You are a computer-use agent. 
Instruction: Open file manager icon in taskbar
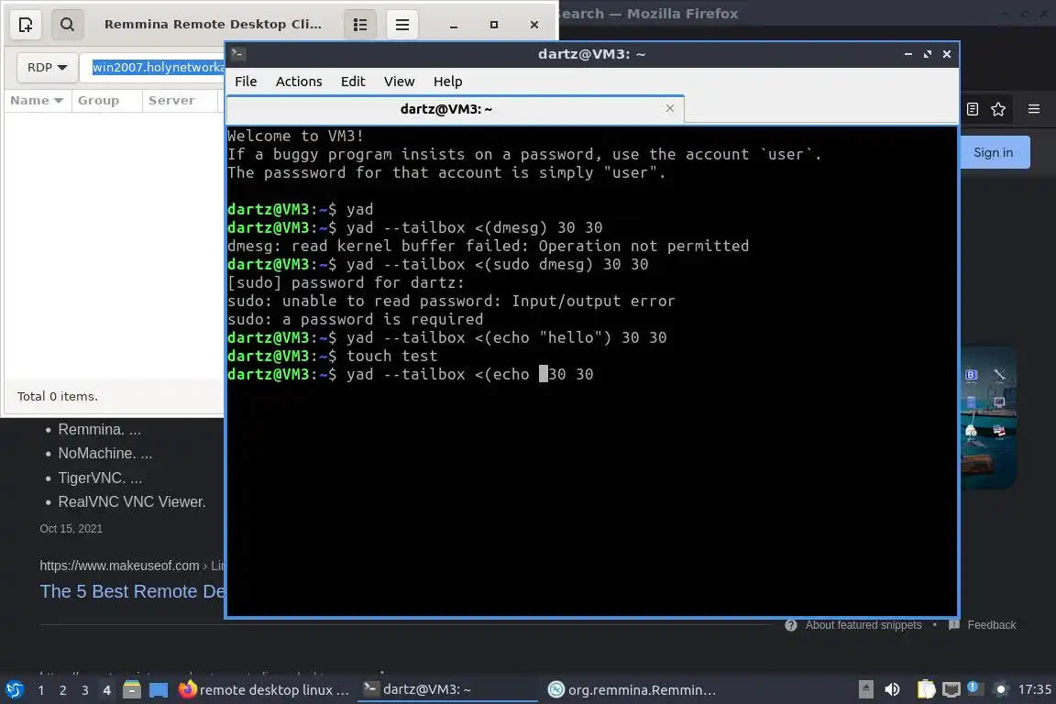pos(132,690)
